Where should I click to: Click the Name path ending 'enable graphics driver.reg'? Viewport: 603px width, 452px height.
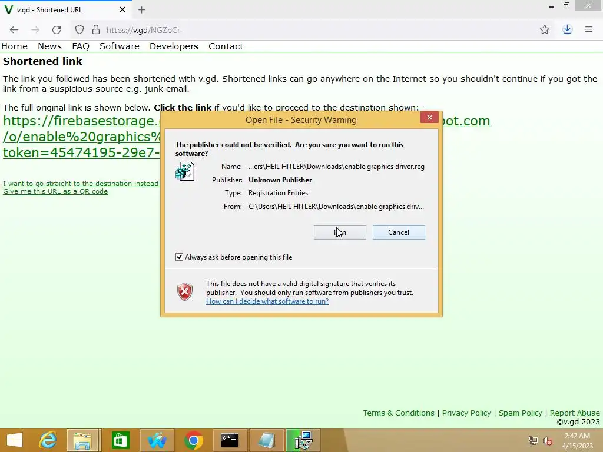click(336, 167)
